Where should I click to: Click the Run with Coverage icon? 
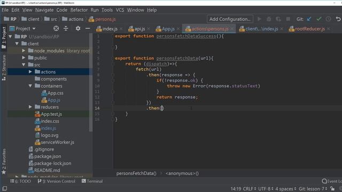(278, 19)
